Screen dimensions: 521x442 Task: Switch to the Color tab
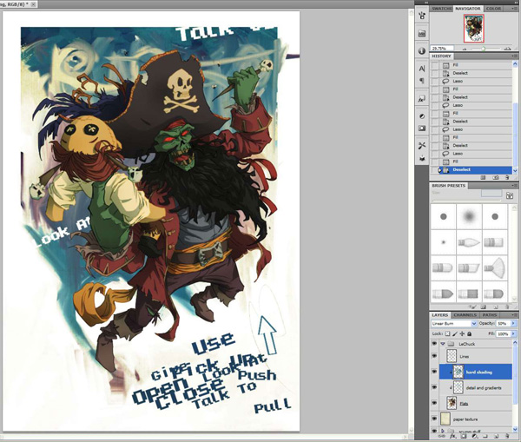tap(493, 9)
